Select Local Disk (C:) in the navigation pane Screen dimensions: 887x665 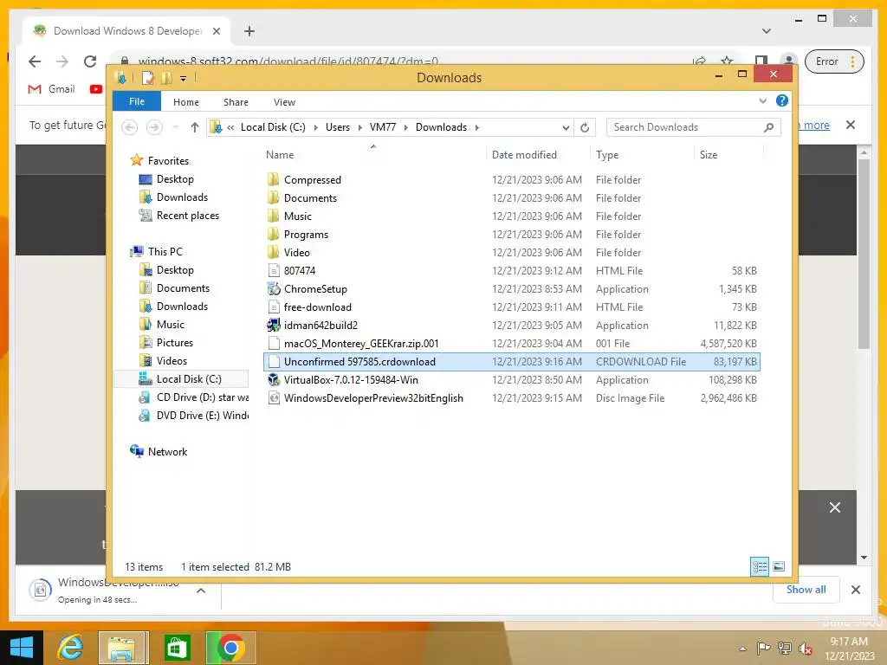click(181, 379)
